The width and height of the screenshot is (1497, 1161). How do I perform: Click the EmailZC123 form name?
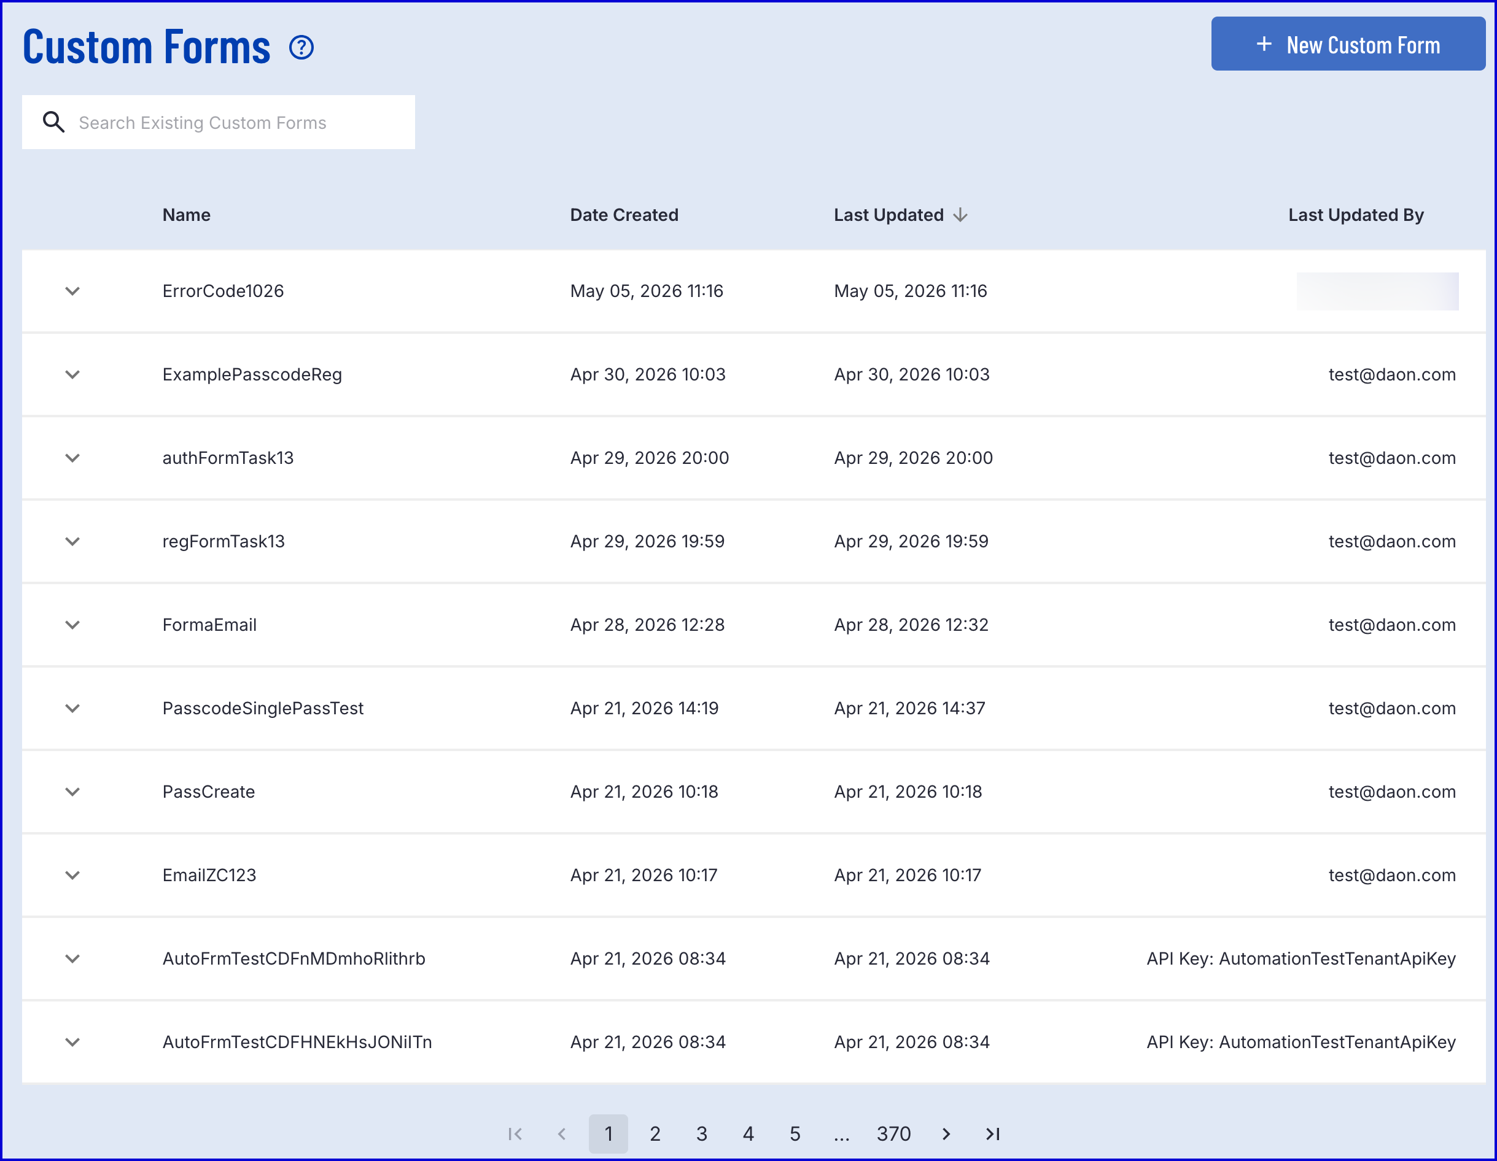click(209, 876)
